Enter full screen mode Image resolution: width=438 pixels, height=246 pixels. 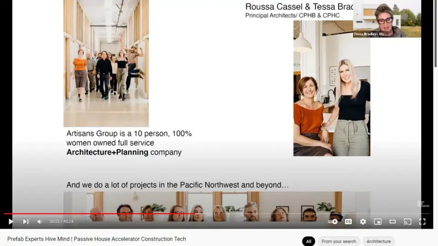click(x=422, y=221)
